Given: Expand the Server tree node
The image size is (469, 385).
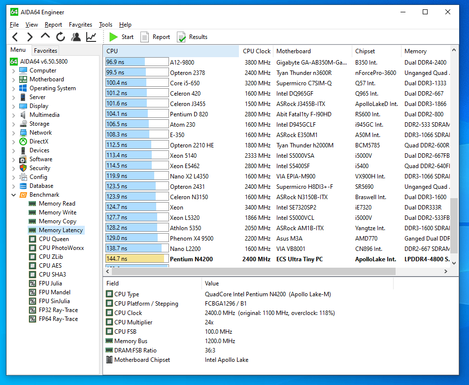Looking at the screenshot, I should point(13,98).
